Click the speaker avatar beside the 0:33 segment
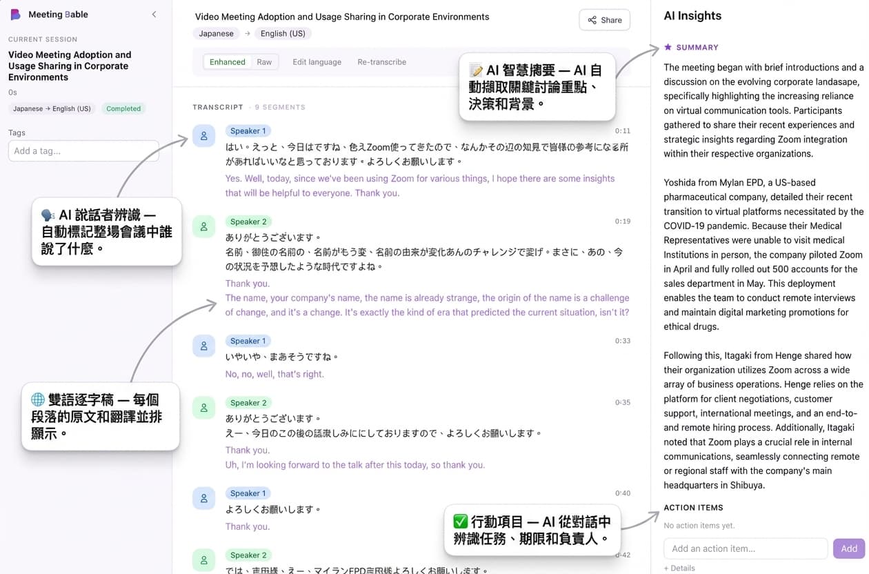 203,347
